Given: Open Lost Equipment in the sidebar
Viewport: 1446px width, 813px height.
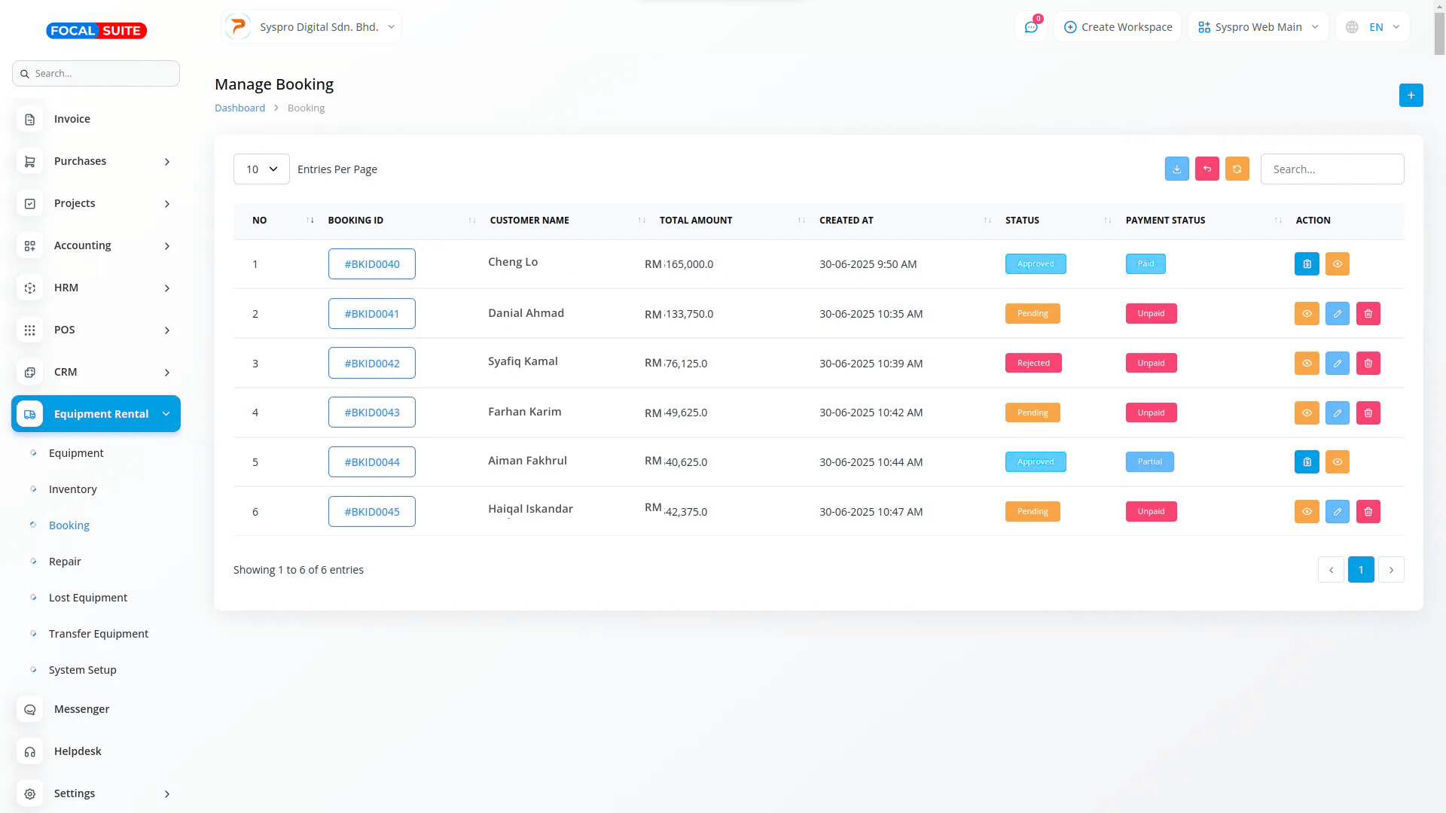Looking at the screenshot, I should [88, 598].
